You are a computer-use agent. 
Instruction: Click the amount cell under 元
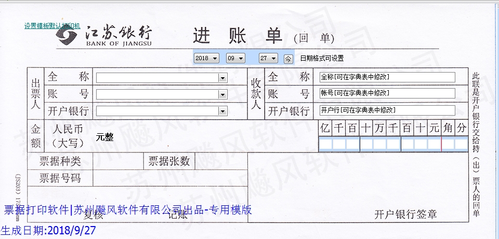pyautogui.click(x=434, y=144)
